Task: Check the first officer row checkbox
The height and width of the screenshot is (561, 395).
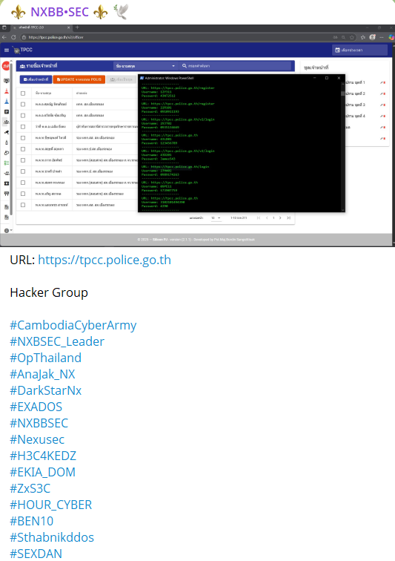Action: pos(23,105)
